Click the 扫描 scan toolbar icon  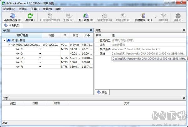pos(69,16)
